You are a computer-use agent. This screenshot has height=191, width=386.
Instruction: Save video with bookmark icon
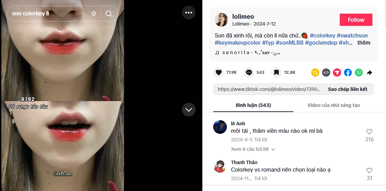(x=276, y=73)
